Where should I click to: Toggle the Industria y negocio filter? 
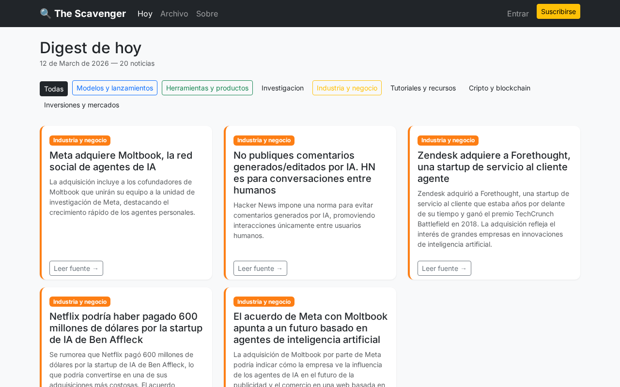click(347, 88)
